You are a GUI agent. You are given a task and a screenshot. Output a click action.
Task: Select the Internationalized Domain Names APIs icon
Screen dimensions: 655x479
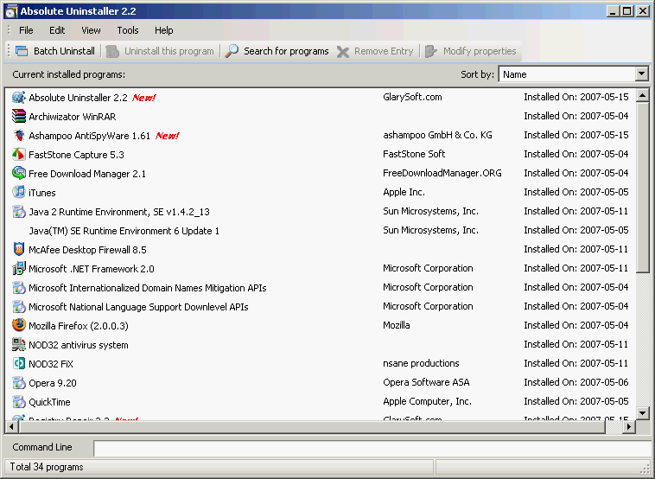19,288
